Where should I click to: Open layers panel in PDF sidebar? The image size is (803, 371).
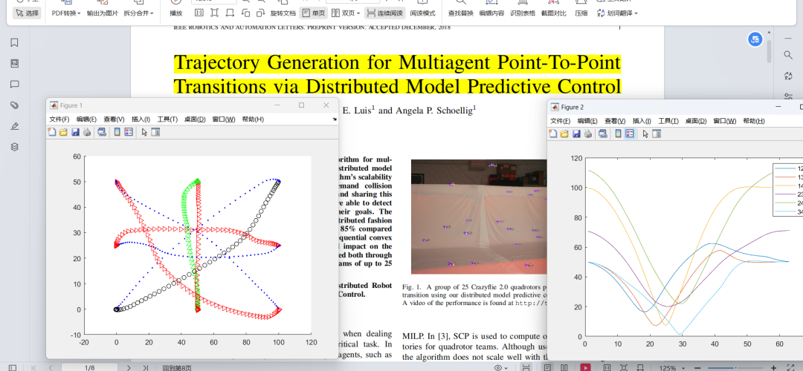(x=14, y=147)
